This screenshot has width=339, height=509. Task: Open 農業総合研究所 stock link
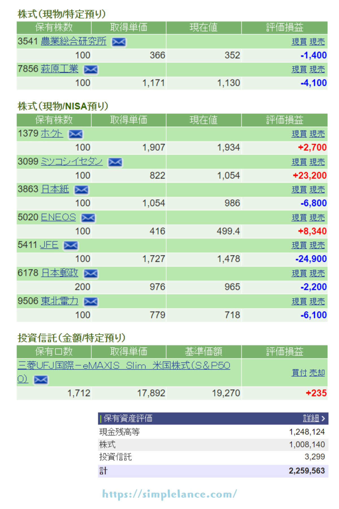74,41
